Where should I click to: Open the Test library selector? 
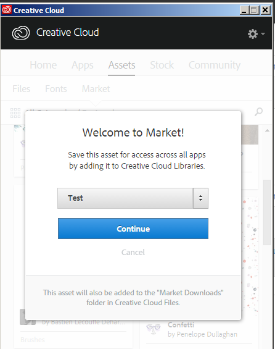pyautogui.click(x=133, y=198)
